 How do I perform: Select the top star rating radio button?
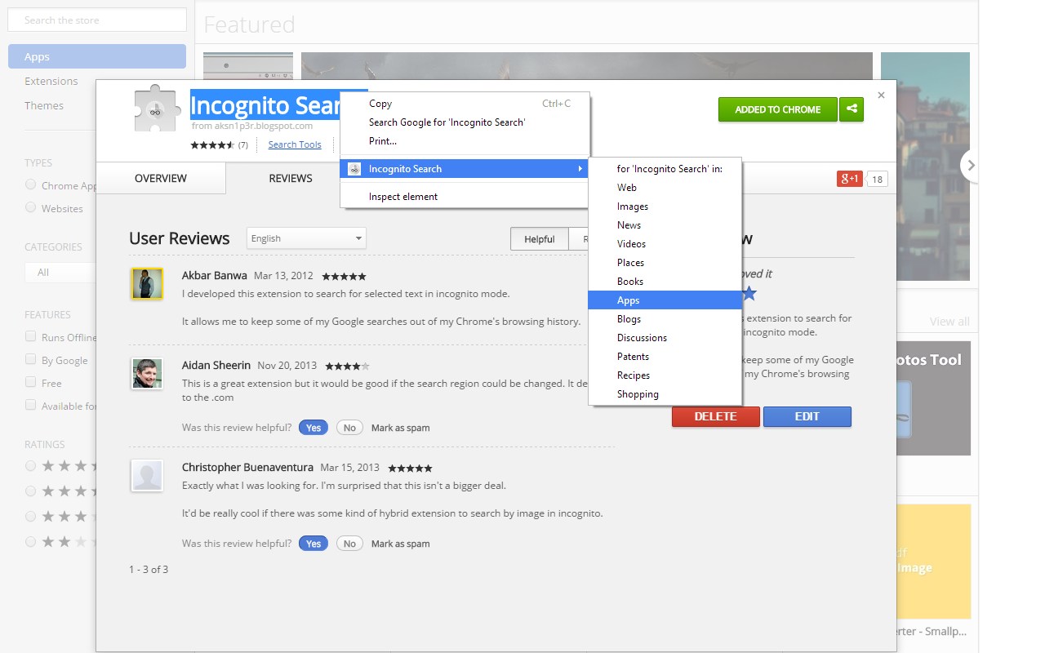pyautogui.click(x=30, y=465)
